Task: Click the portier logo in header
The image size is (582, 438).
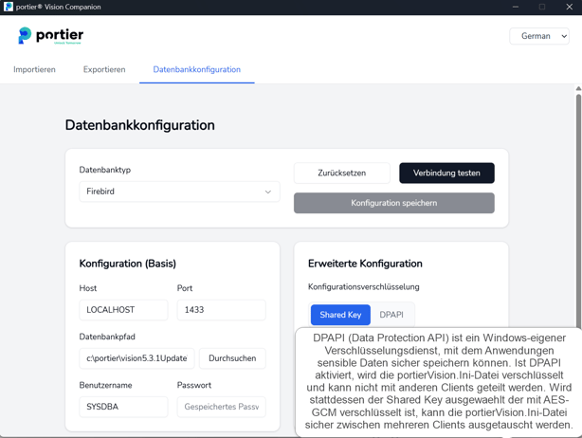Action: point(51,36)
